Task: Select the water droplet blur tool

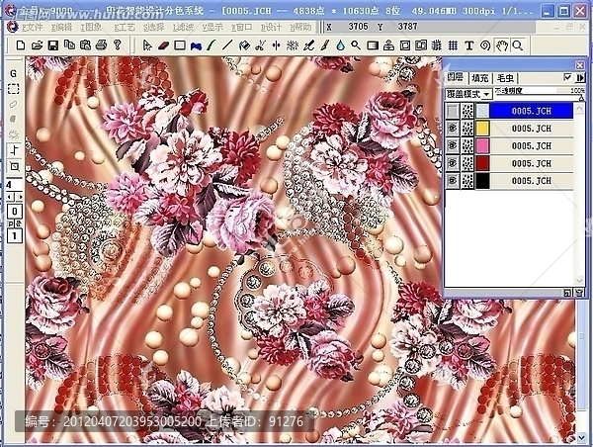Action: click(341, 45)
